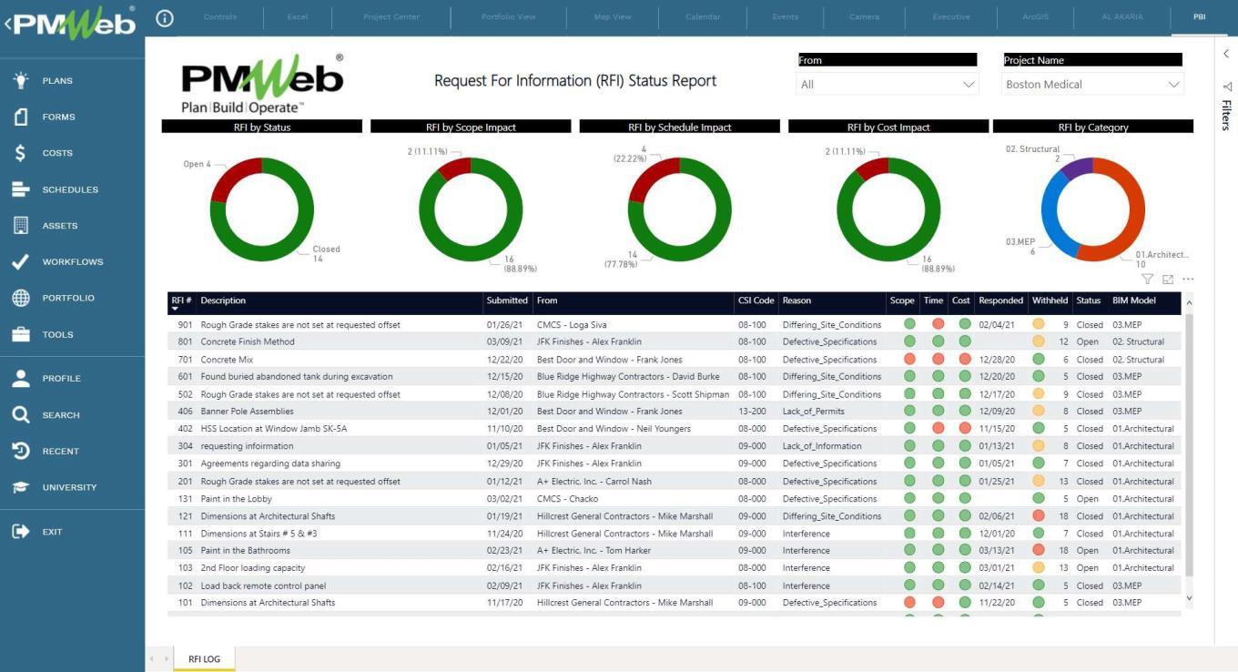Click the Portfolio globe icon
The height and width of the screenshot is (672, 1238).
click(20, 298)
